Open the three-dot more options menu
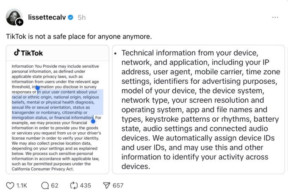288x194 pixels. tap(275, 17)
